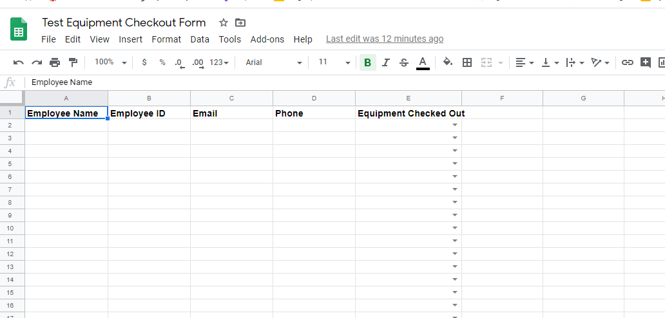Click the document title Test Equipment Checkout Form

tap(124, 23)
